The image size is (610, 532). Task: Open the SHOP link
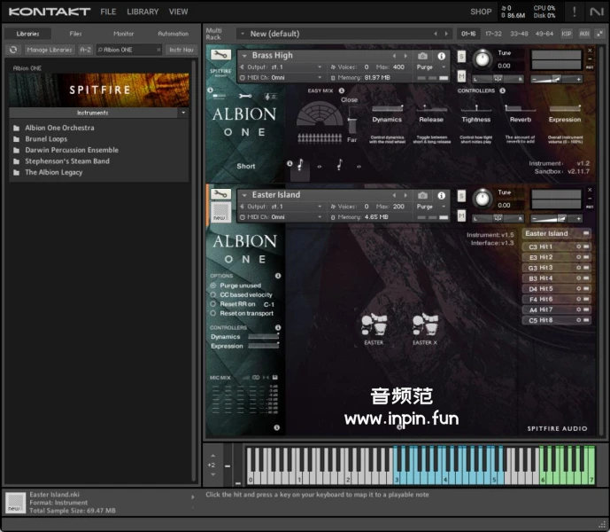click(481, 12)
